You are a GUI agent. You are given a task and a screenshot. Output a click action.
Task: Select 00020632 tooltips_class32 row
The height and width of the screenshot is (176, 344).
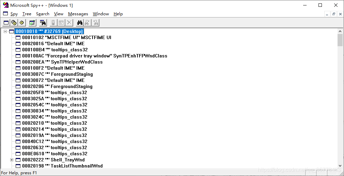54,148
